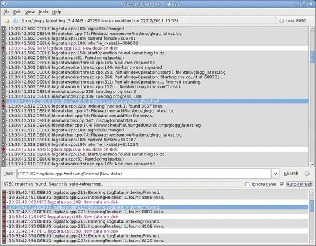Click the red bullet of main view 13:33:42.518 INFO line
The image size is (316, 246).
(4, 150)
